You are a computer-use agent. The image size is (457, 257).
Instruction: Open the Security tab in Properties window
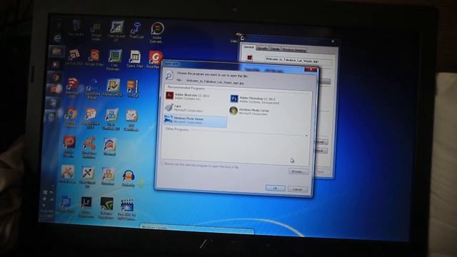click(262, 49)
